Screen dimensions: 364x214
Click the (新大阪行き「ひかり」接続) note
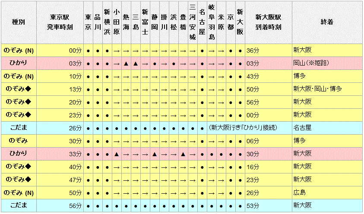[x=243, y=128]
